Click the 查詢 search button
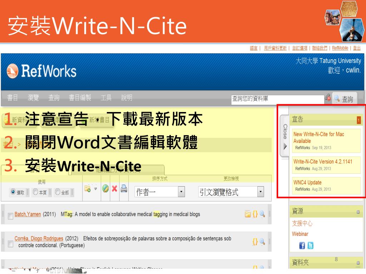 (344, 99)
